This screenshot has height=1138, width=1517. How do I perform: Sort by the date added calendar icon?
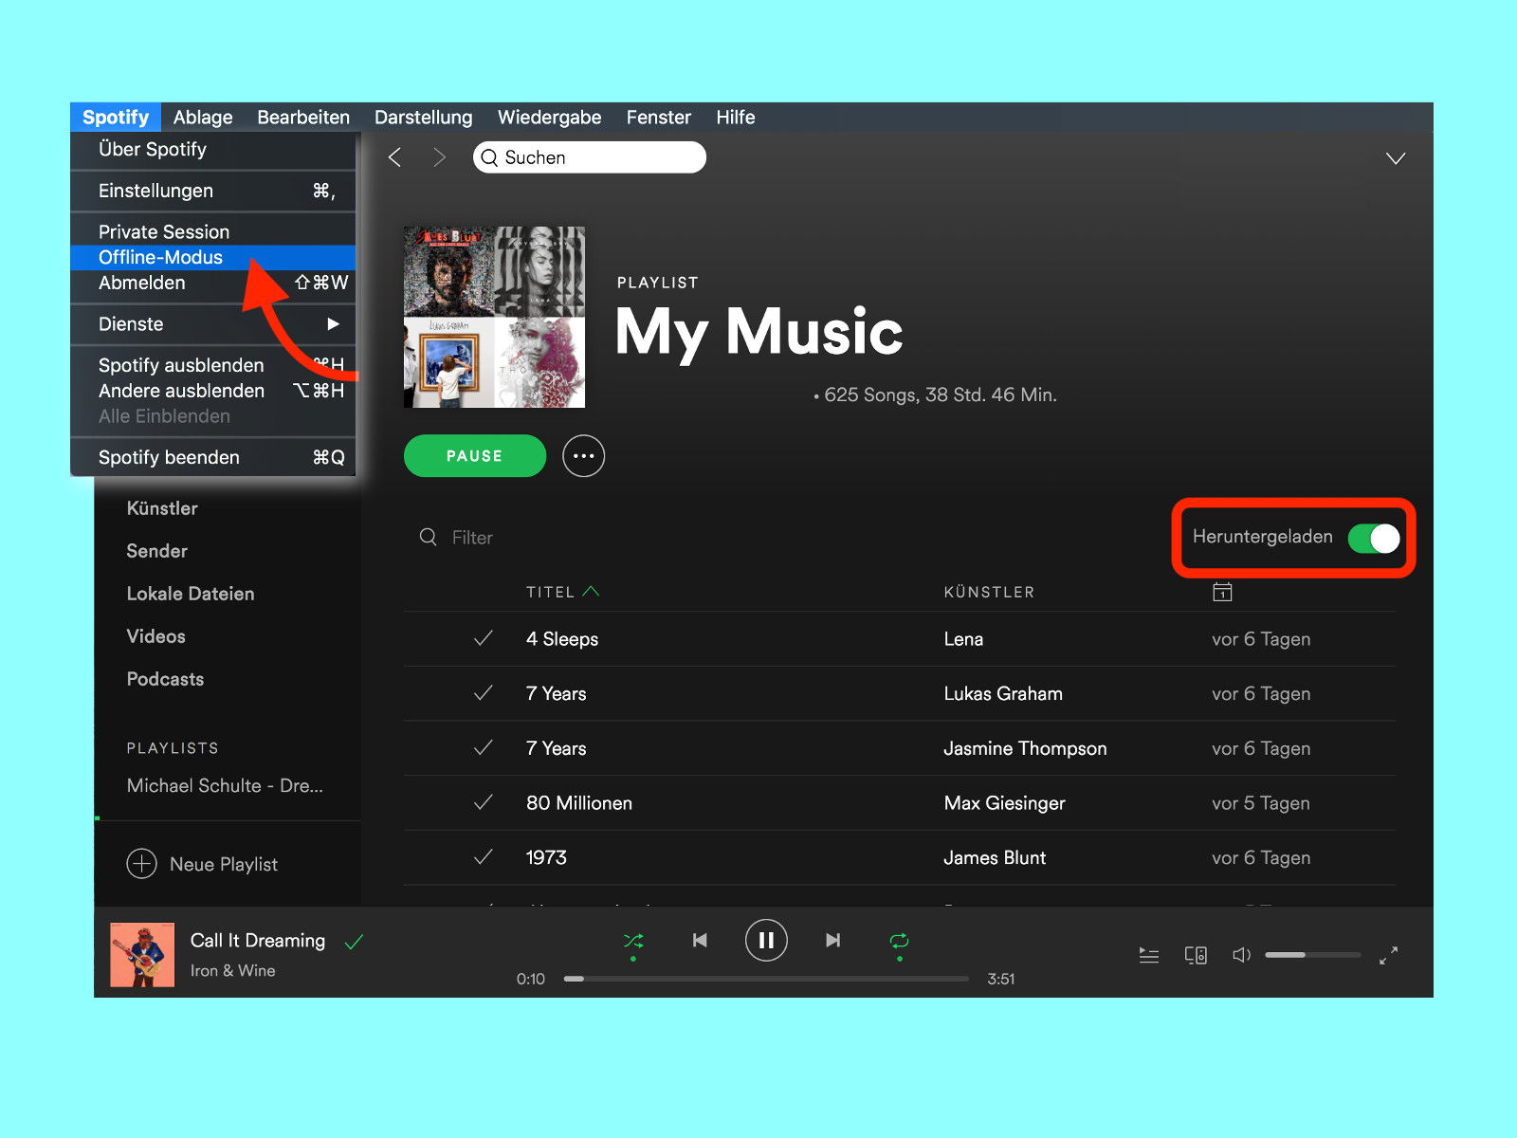(1222, 592)
